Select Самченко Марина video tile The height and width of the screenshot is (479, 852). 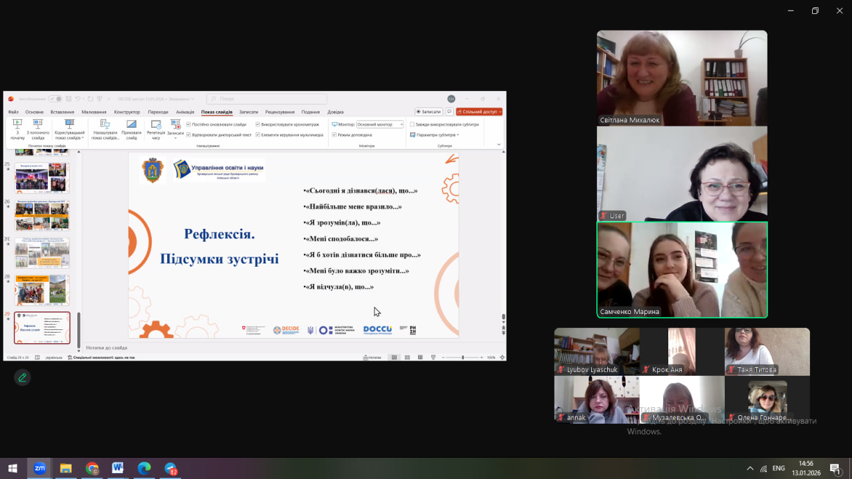click(x=682, y=269)
